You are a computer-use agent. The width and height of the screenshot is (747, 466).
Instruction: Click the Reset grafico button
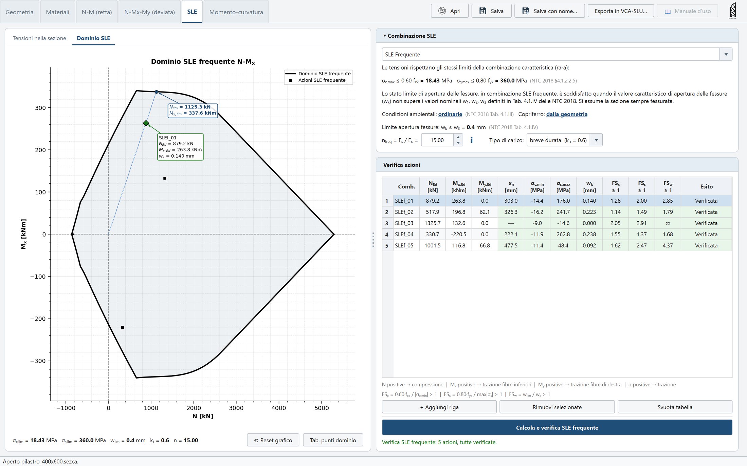click(x=273, y=440)
